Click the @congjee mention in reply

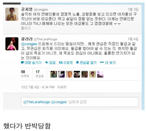point(29,44)
